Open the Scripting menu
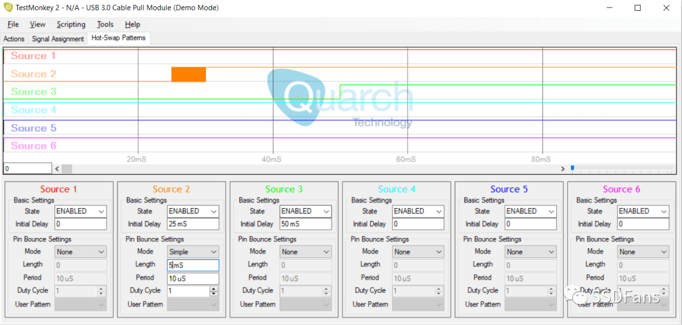Image resolution: width=682 pixels, height=325 pixels. pyautogui.click(x=71, y=25)
